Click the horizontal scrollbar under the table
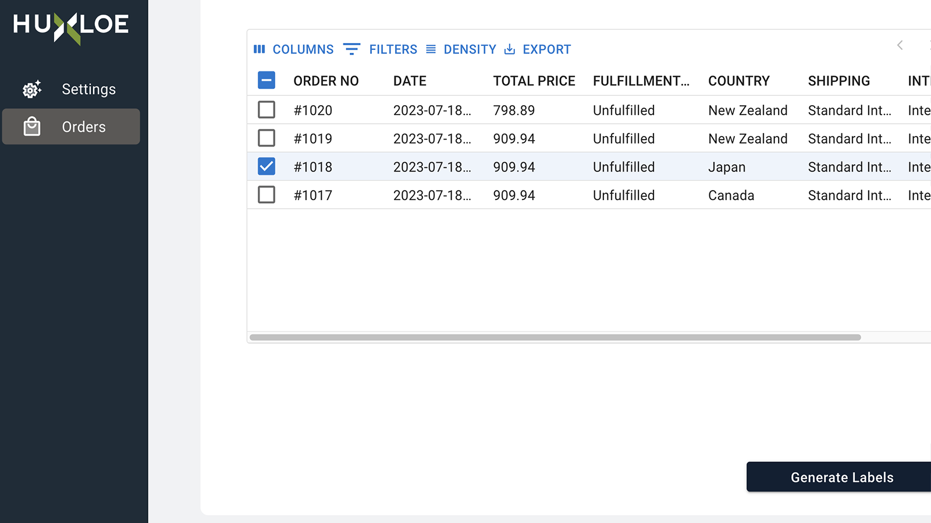 point(555,337)
